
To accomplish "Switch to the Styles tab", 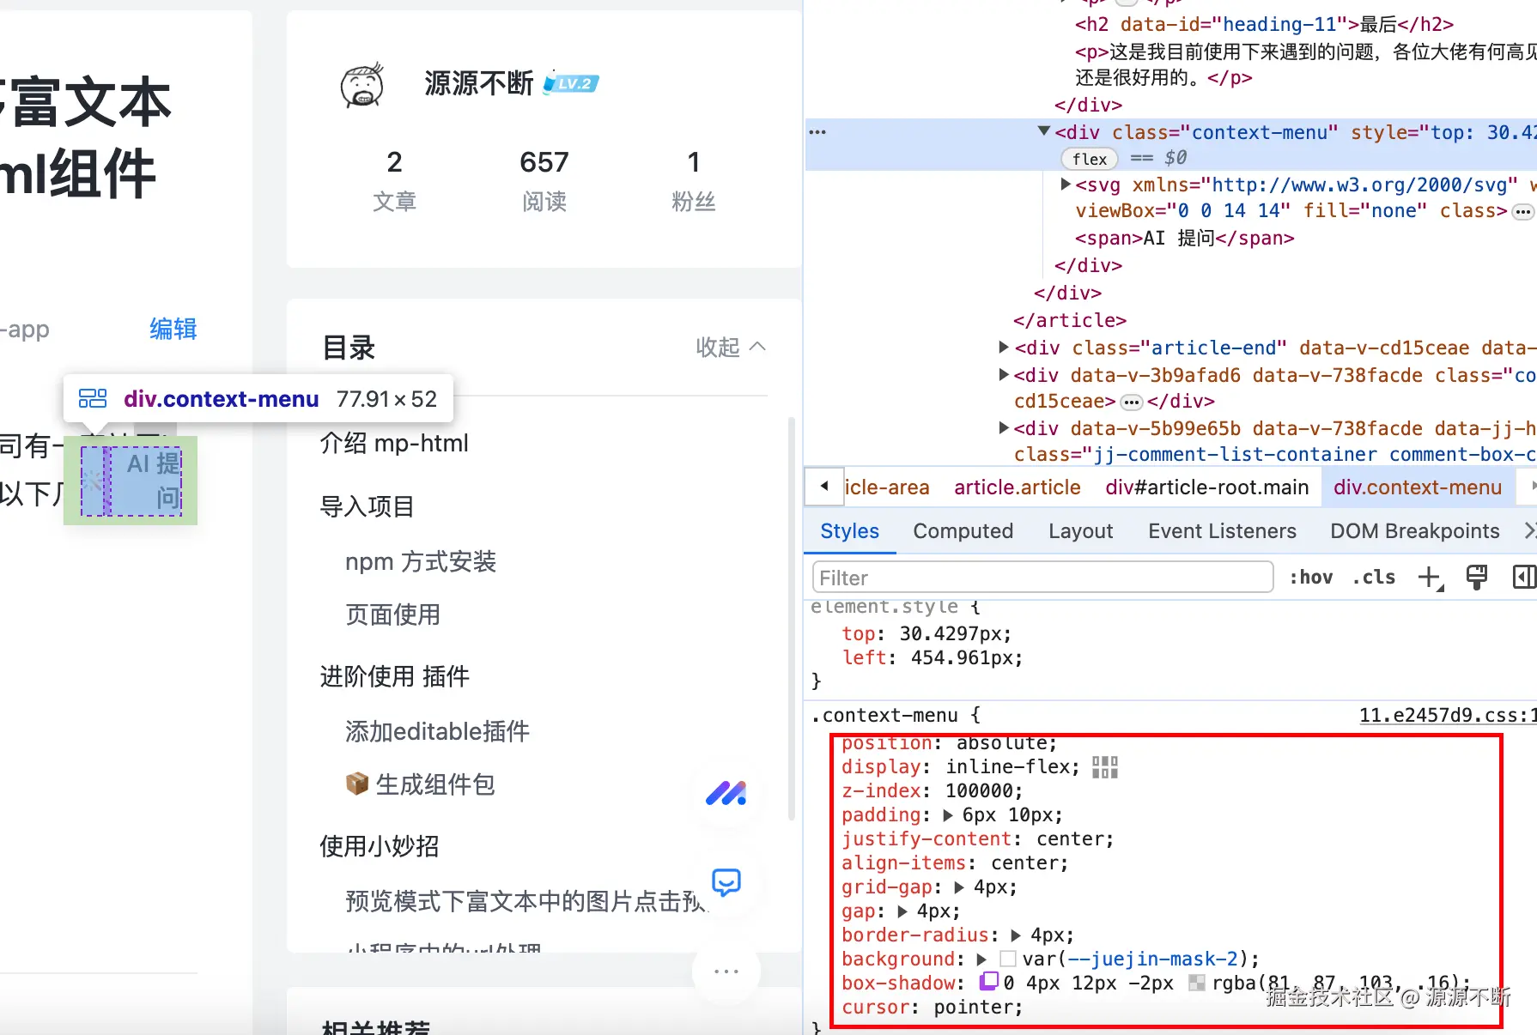I will (849, 531).
